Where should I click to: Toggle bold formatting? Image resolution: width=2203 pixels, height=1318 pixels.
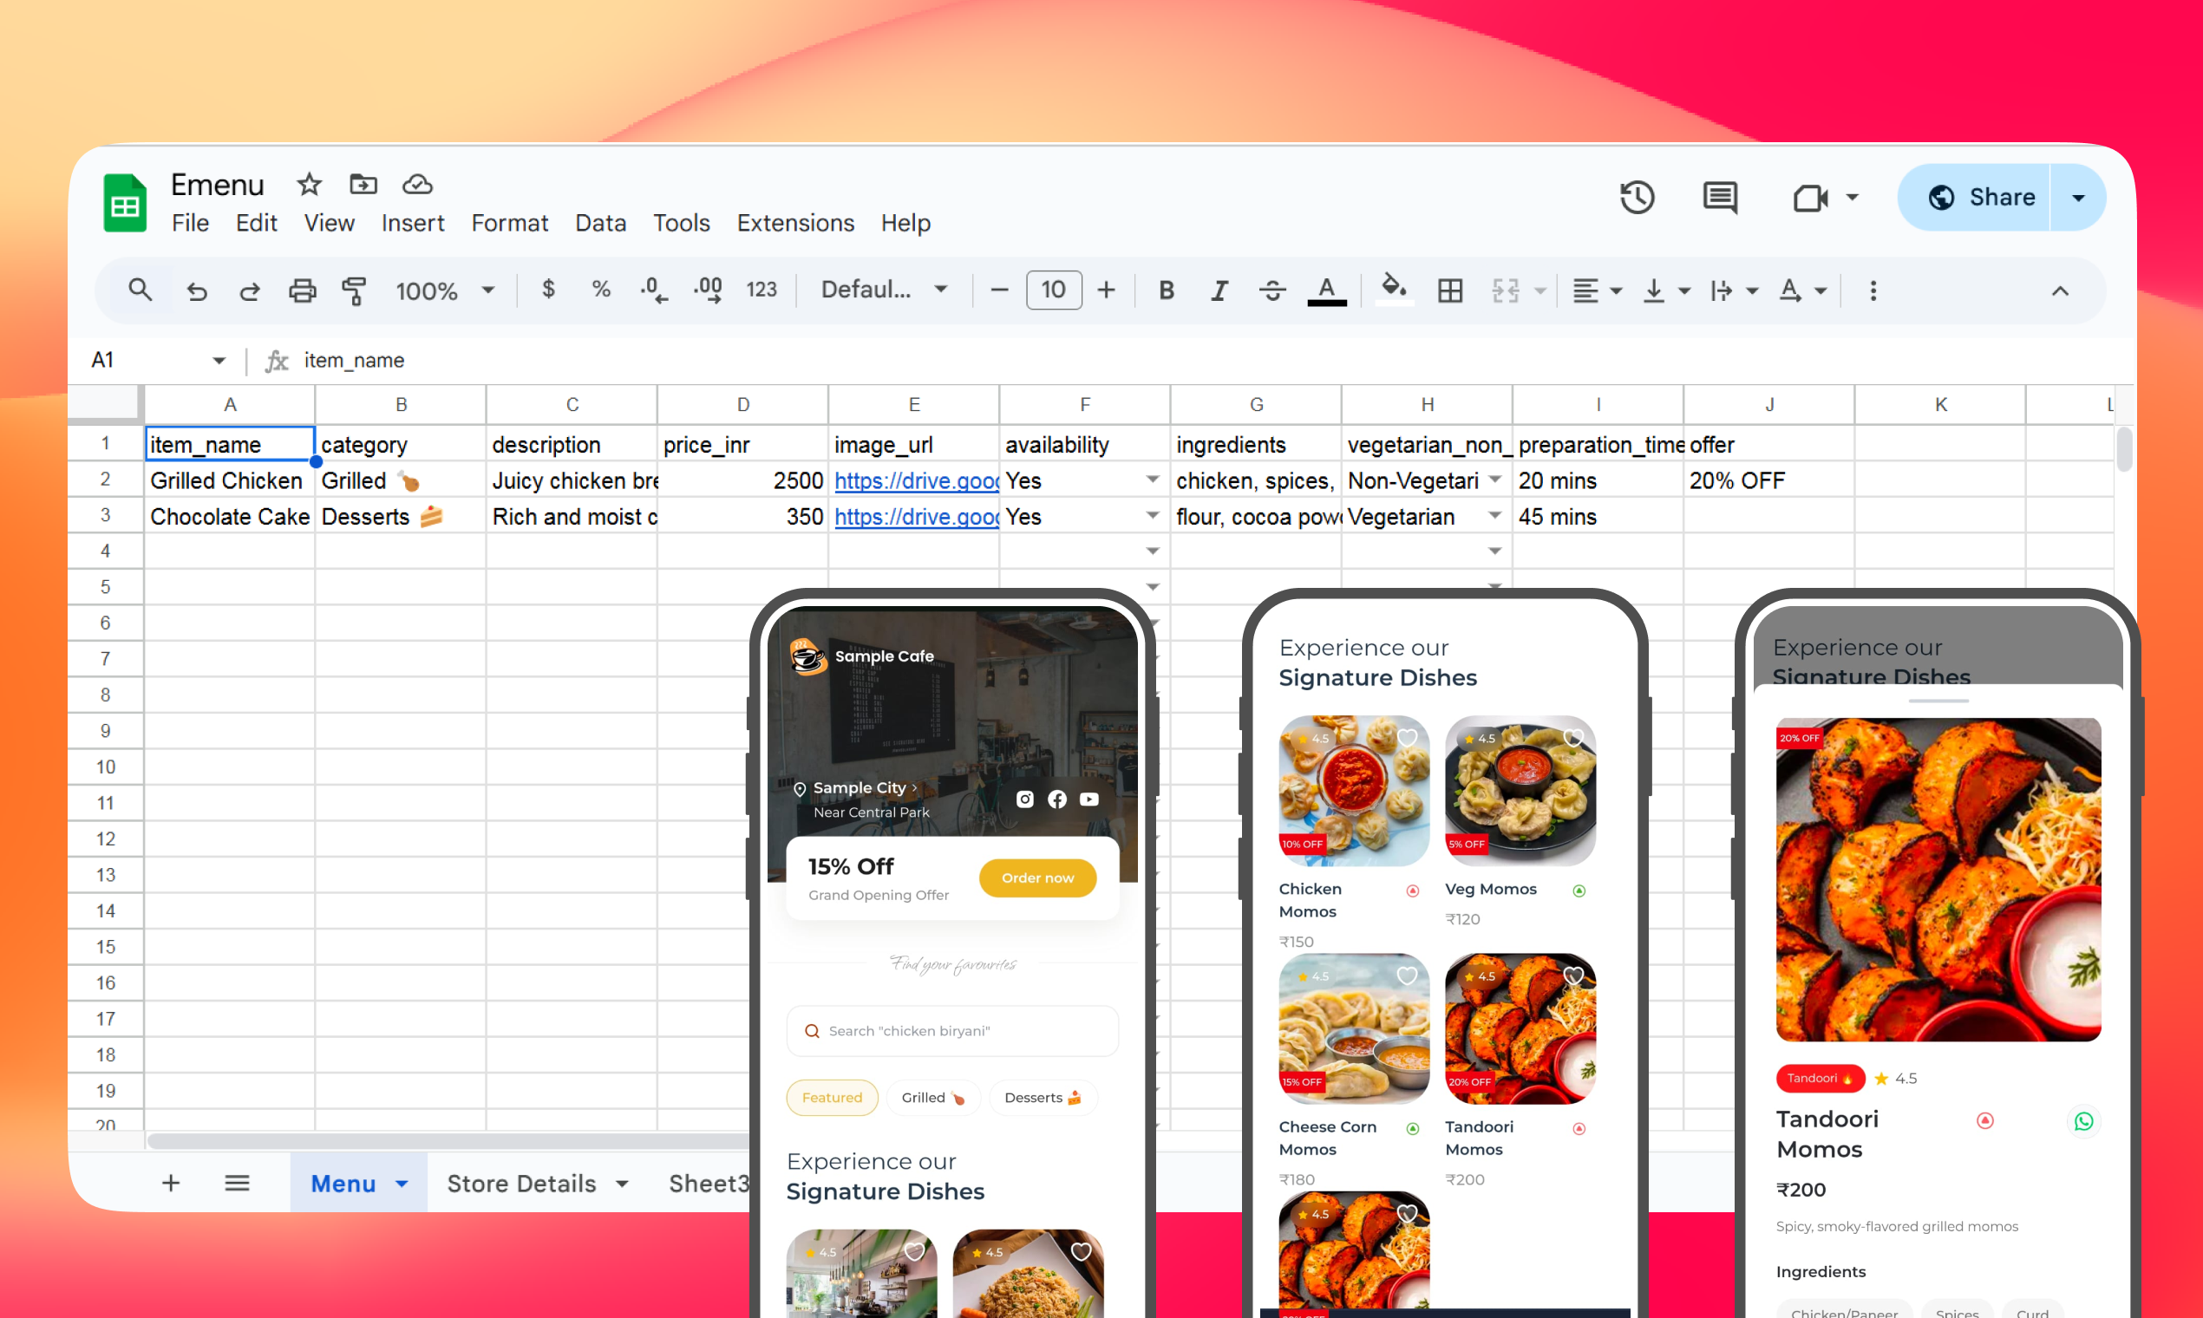click(x=1167, y=290)
